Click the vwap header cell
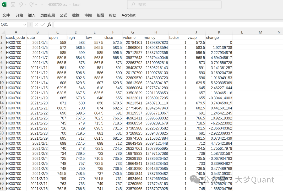Image resolution: width=283 pixels, height=191 pixels. tap(196, 37)
